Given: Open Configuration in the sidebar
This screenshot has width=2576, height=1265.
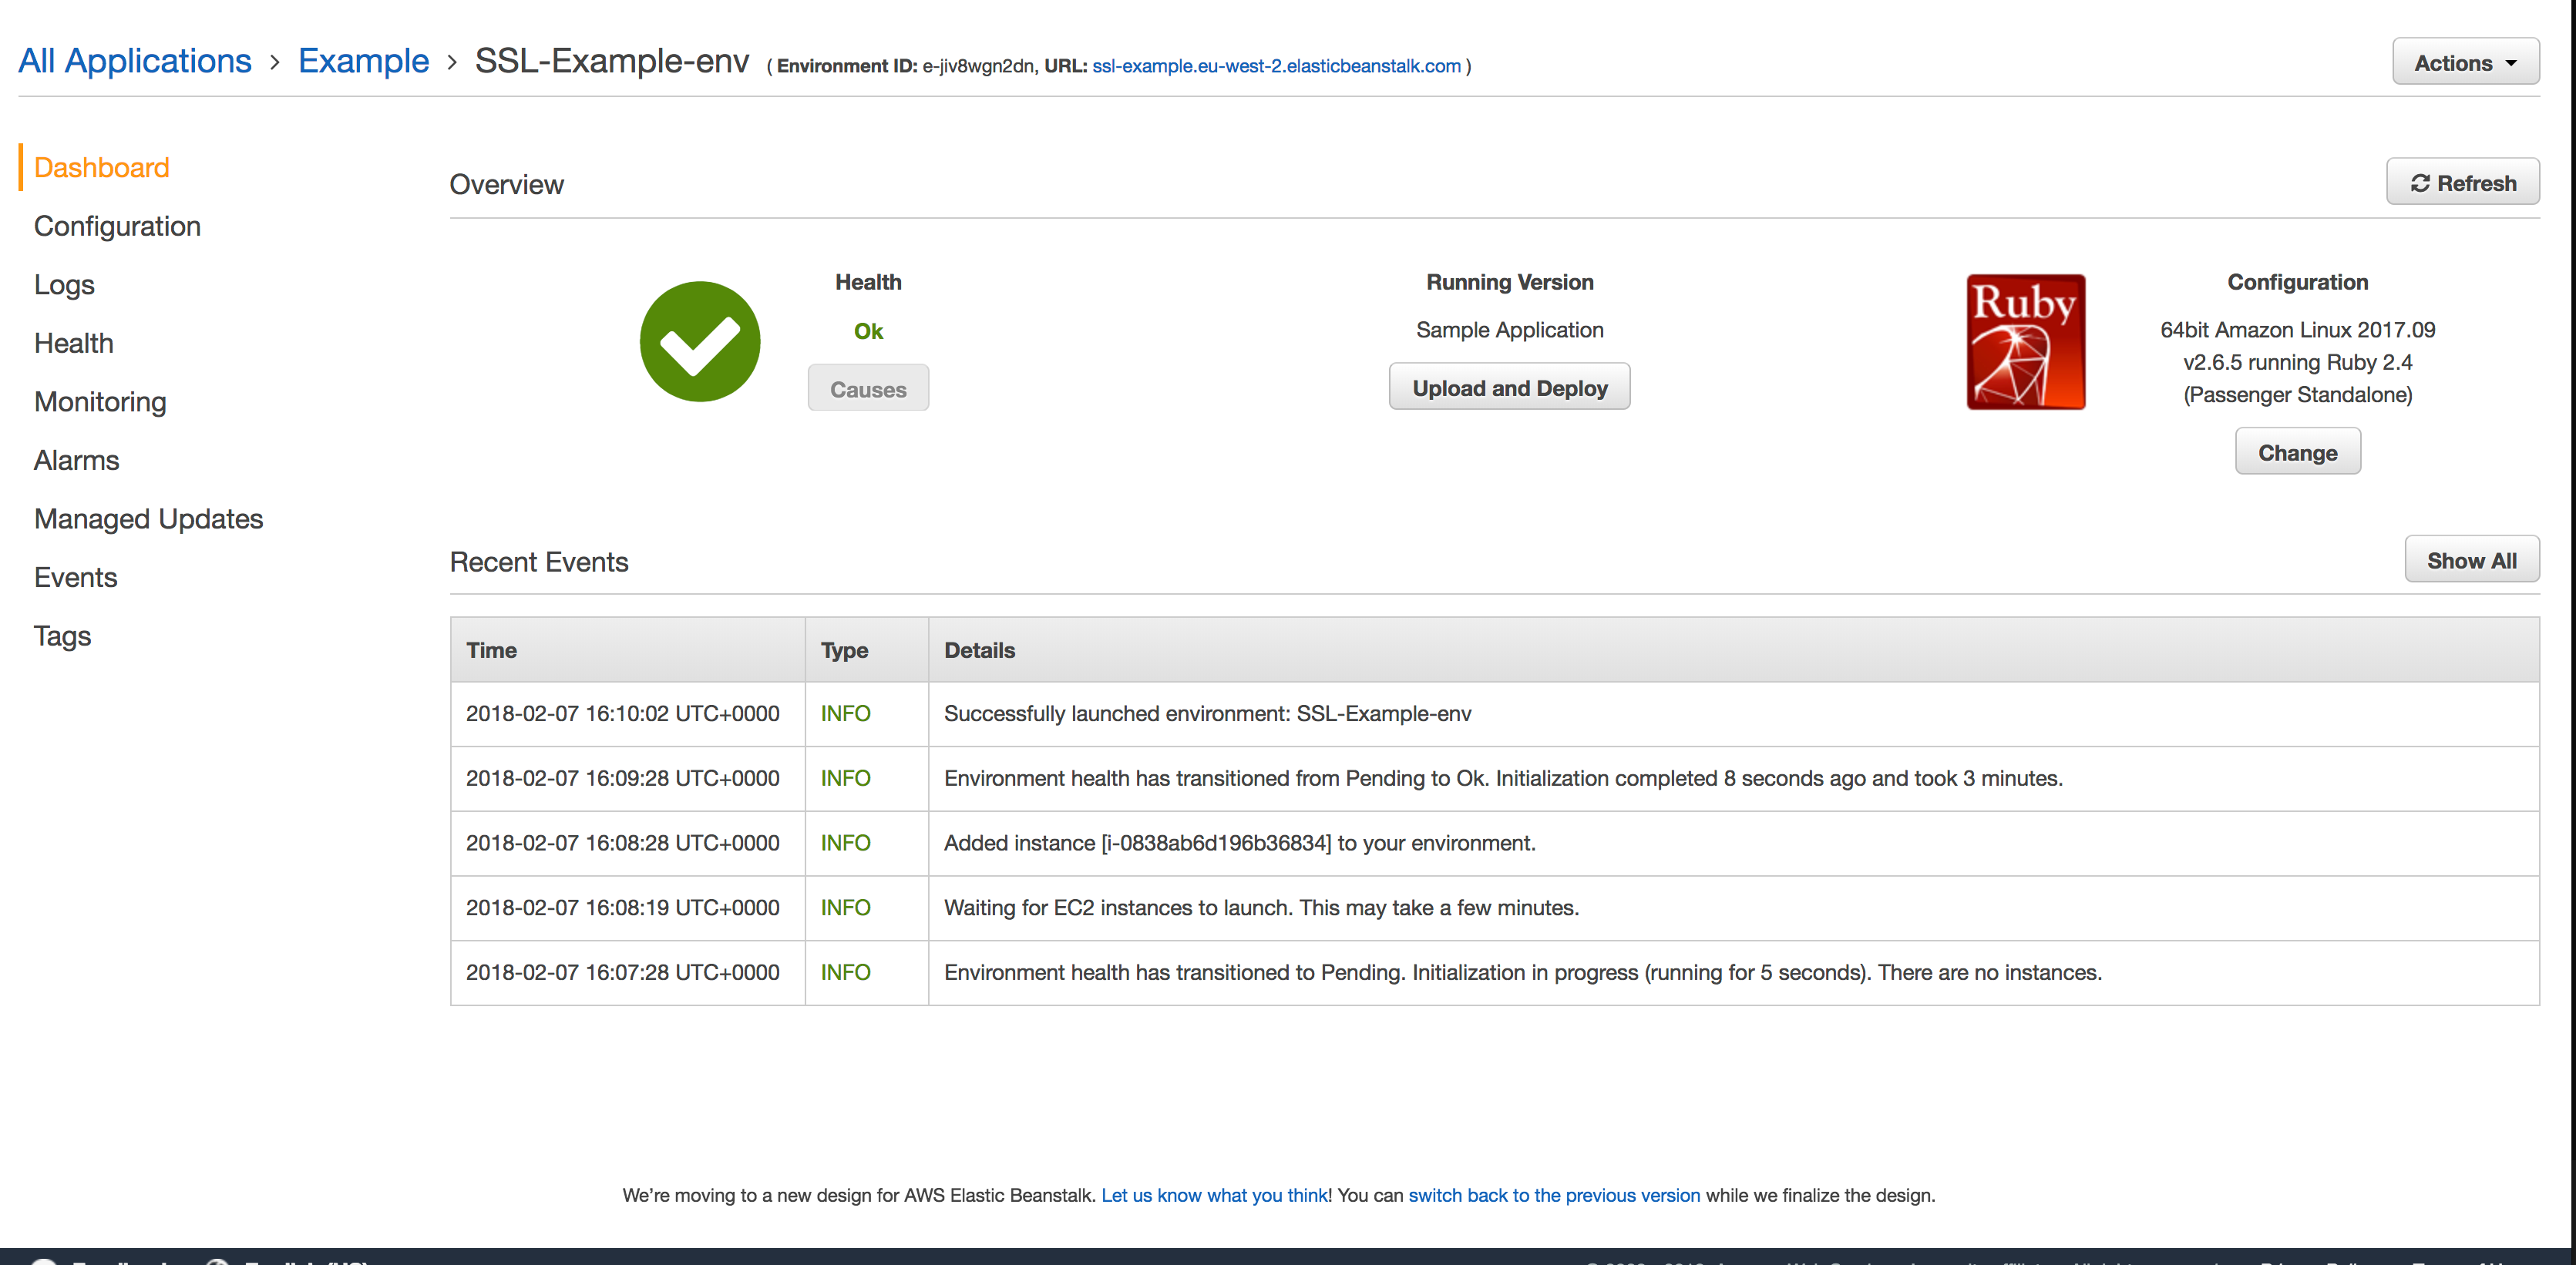Looking at the screenshot, I should pos(117,226).
